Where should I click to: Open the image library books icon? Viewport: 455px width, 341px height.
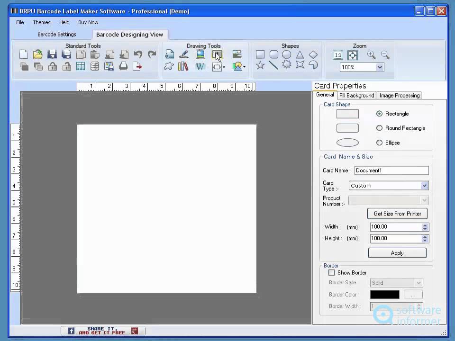click(x=183, y=66)
